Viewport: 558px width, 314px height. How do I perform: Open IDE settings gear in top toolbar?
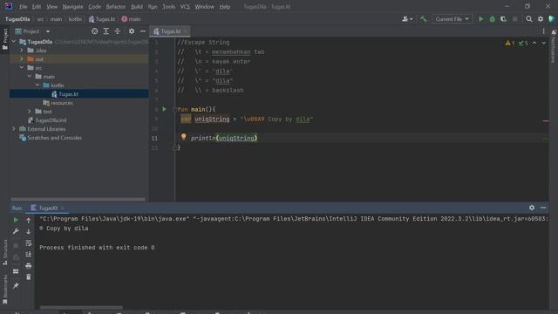tap(541, 19)
